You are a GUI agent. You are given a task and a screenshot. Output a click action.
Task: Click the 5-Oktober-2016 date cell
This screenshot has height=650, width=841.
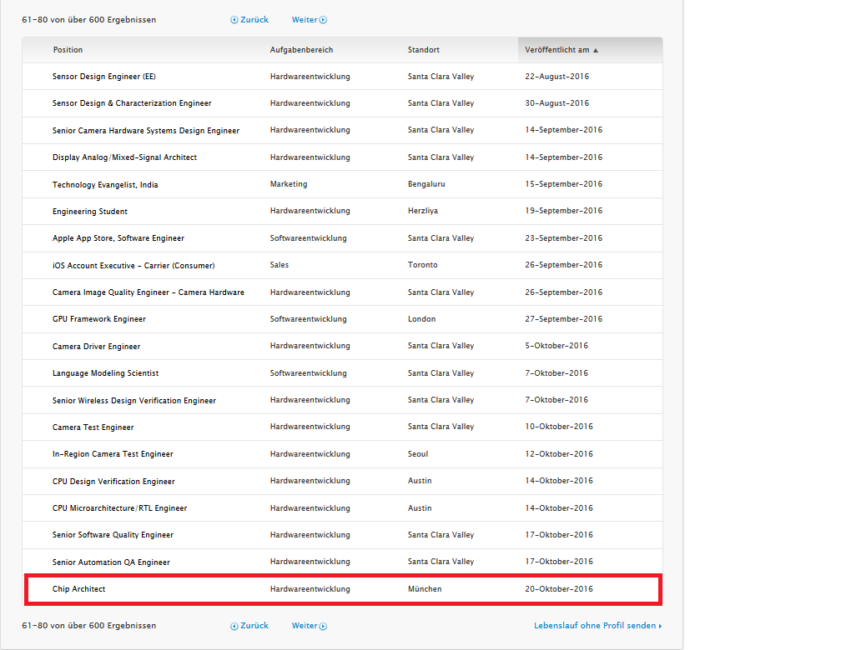point(556,346)
